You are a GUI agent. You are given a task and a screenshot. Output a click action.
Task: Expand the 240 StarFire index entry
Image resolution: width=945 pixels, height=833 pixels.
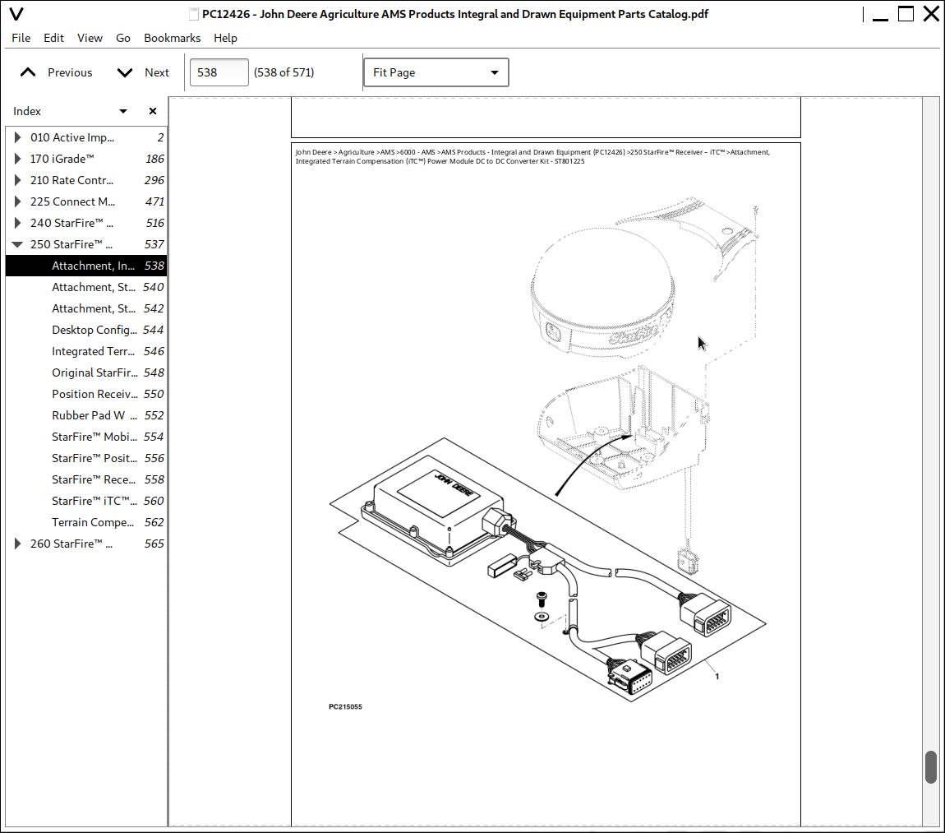click(x=17, y=223)
